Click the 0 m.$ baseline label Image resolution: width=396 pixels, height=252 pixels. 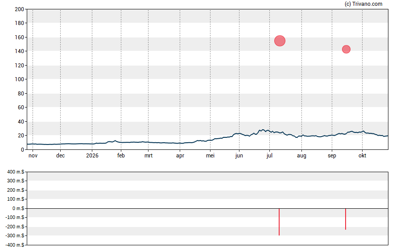click(18, 208)
